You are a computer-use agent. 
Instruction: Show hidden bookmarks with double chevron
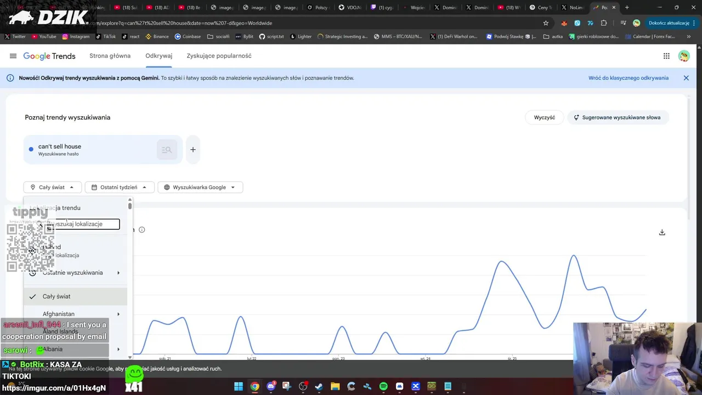pyautogui.click(x=689, y=37)
